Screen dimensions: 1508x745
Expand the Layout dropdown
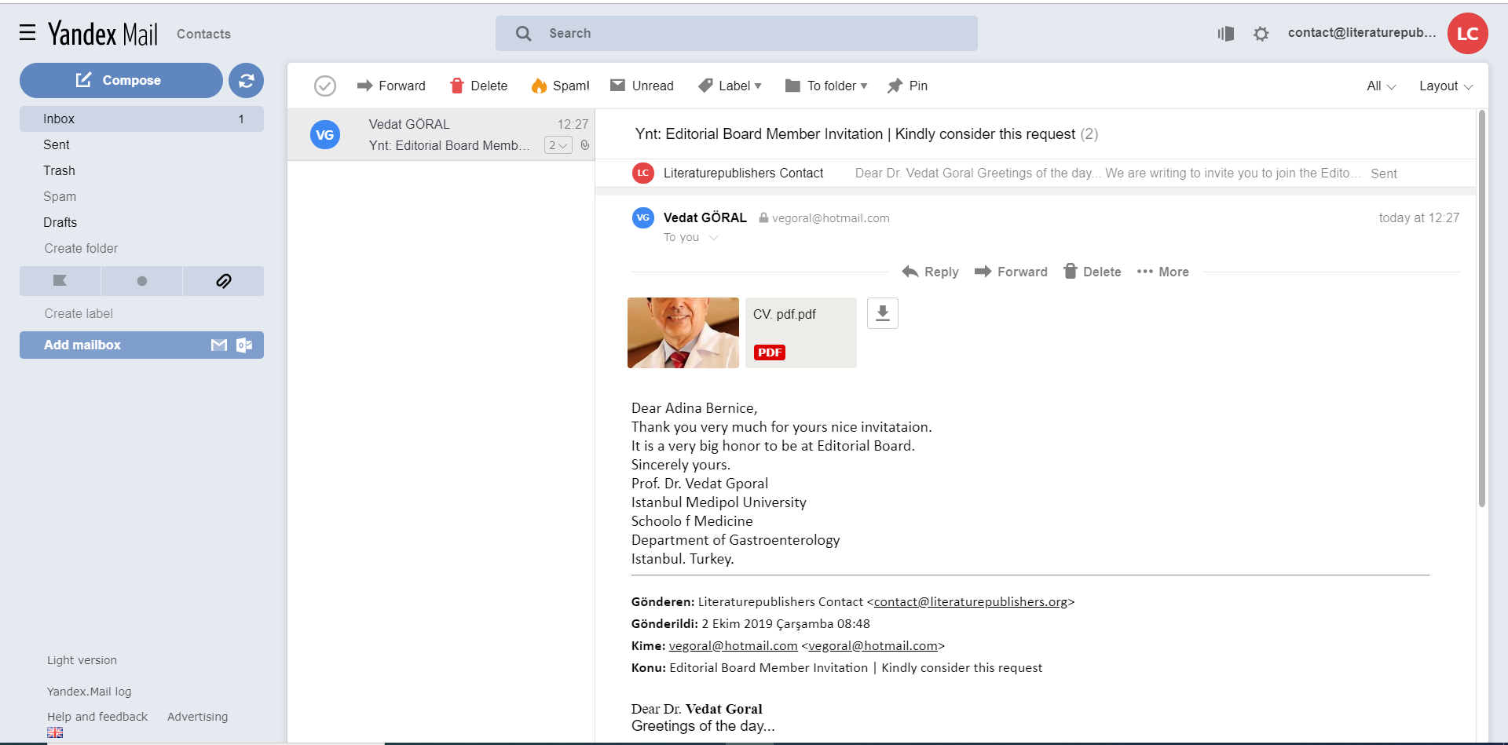1445,86
